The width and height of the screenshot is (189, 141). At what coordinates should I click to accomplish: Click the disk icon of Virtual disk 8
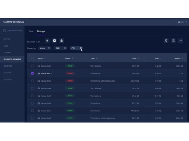(x=39, y=118)
